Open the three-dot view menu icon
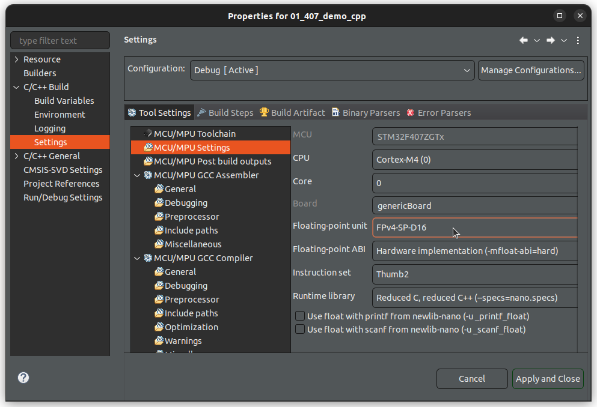Viewport: 597px width, 407px height. (x=578, y=40)
